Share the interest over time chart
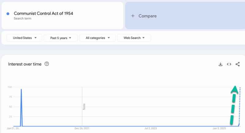 [238, 64]
